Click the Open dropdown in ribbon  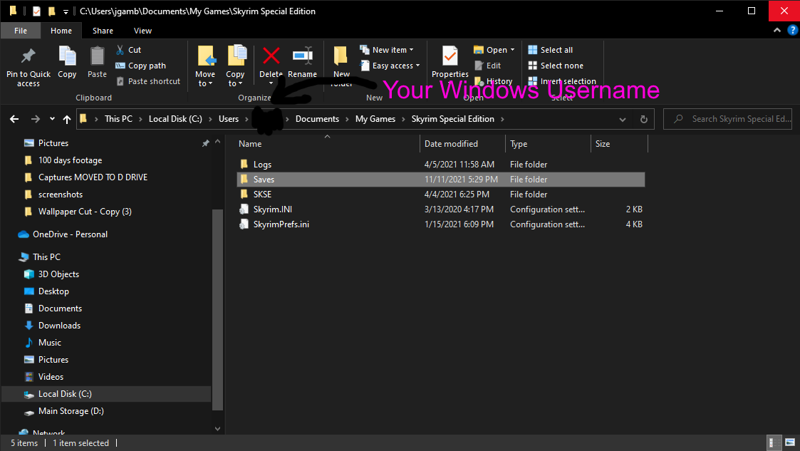(x=494, y=50)
